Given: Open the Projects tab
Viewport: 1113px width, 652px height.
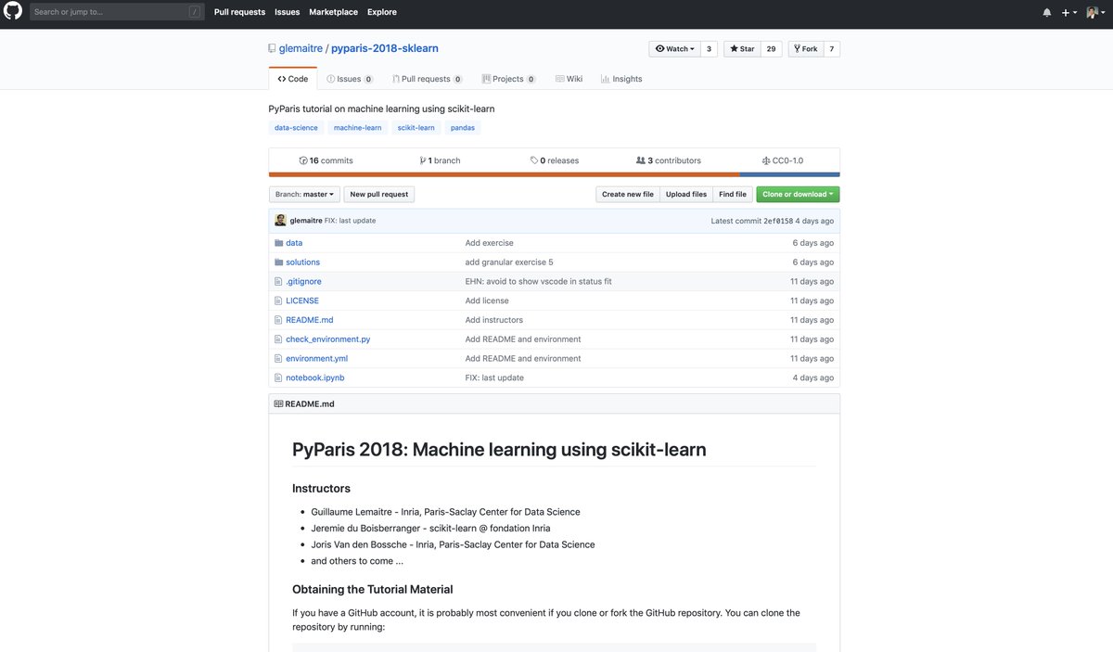Looking at the screenshot, I should coord(508,79).
